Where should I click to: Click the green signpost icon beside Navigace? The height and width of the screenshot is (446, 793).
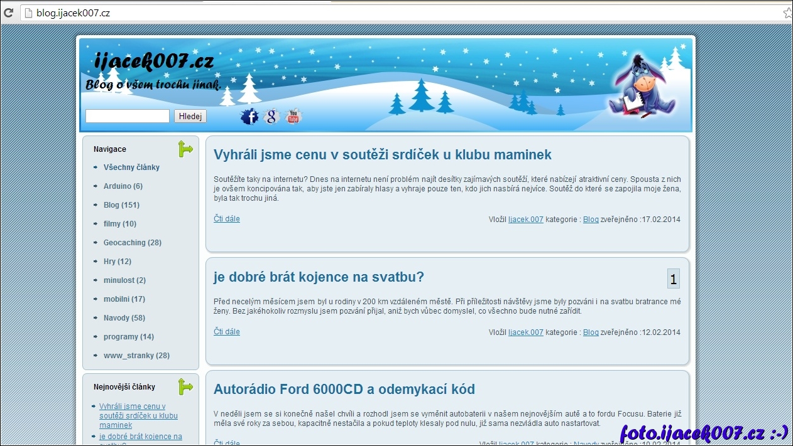coord(185,149)
